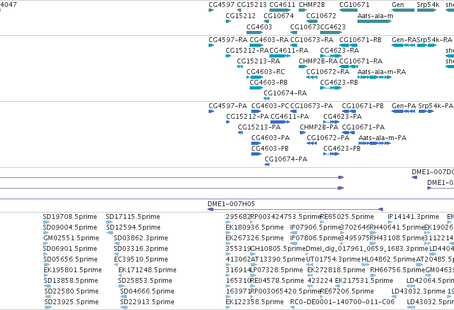Select the CG15213 gene label

point(252,5)
